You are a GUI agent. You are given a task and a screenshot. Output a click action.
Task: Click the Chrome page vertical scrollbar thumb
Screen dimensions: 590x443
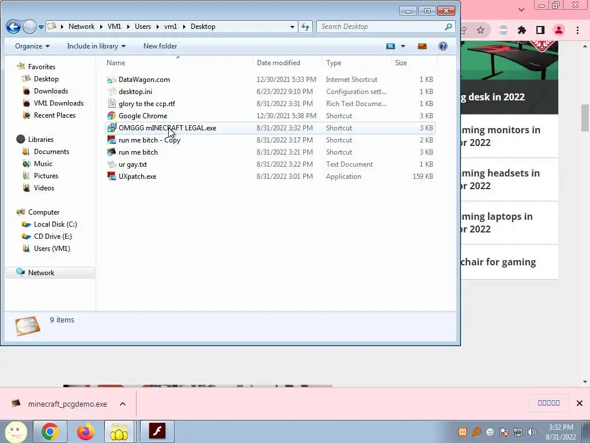(585, 118)
